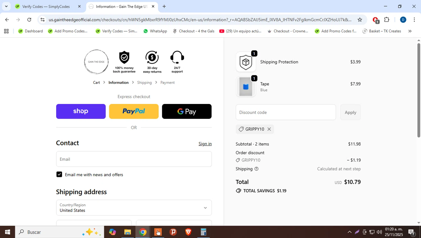Bookmark this page with the star

point(360,20)
